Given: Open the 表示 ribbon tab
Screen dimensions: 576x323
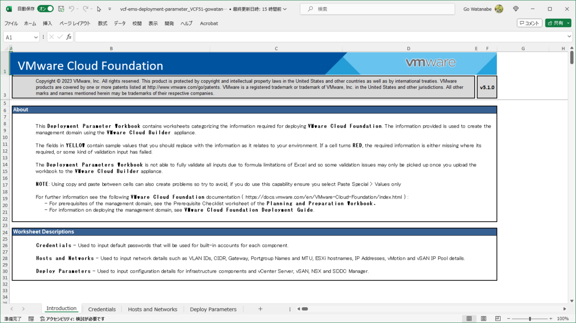Looking at the screenshot, I should 153,23.
